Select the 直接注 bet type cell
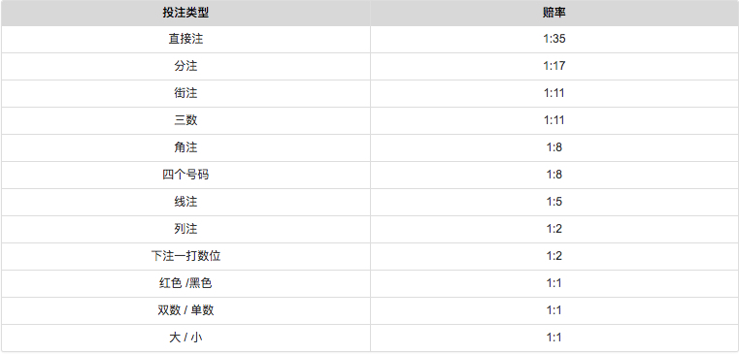 185,39
